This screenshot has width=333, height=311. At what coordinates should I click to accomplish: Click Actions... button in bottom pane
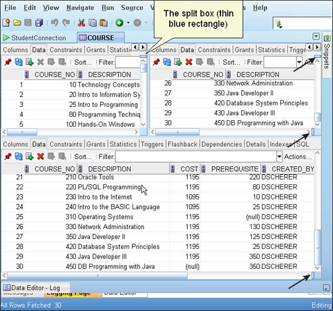[298, 157]
